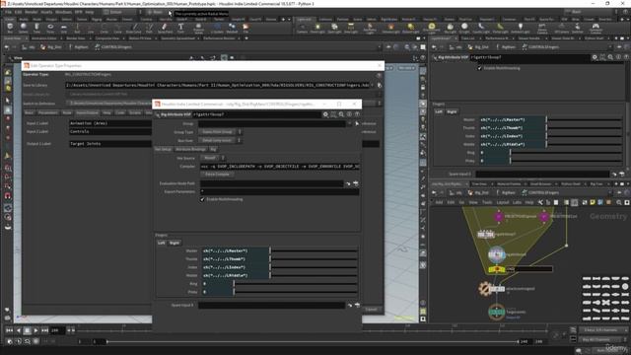Click Export Parameters field
Screen dimensions: 631x355
coord(279,191)
